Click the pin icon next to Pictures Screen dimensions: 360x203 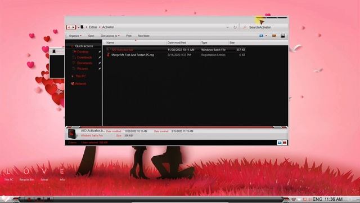(x=100, y=69)
